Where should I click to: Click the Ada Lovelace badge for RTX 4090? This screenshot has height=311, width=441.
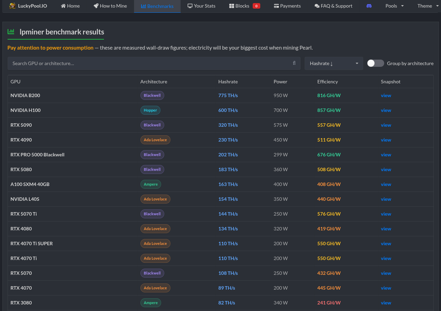coord(155,140)
